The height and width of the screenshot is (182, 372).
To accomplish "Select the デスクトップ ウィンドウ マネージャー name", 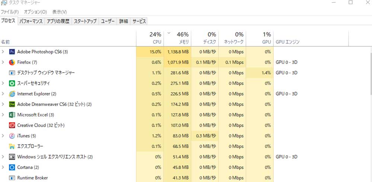I will pyautogui.click(x=46, y=73).
